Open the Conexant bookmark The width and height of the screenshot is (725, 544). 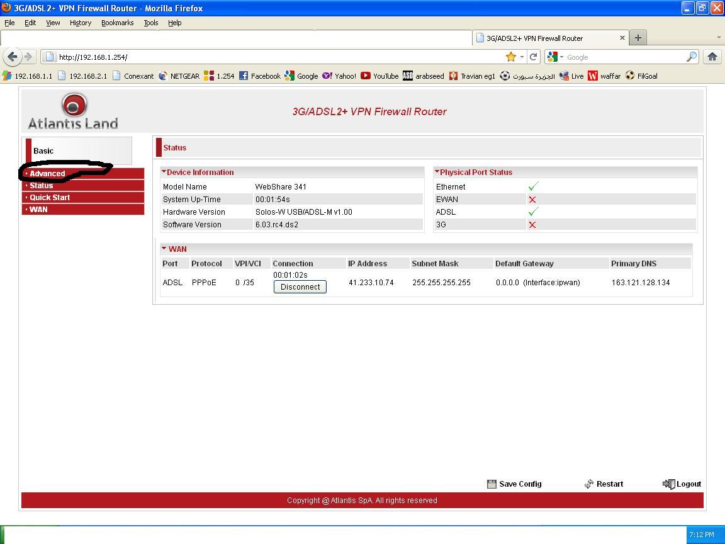point(133,76)
